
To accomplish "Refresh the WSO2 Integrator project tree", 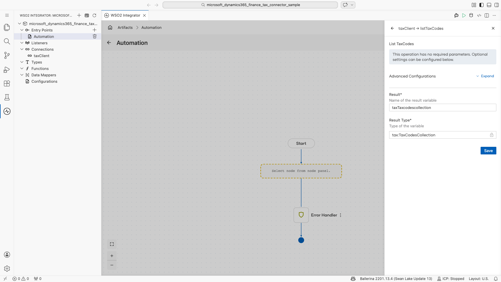I will point(94,15).
